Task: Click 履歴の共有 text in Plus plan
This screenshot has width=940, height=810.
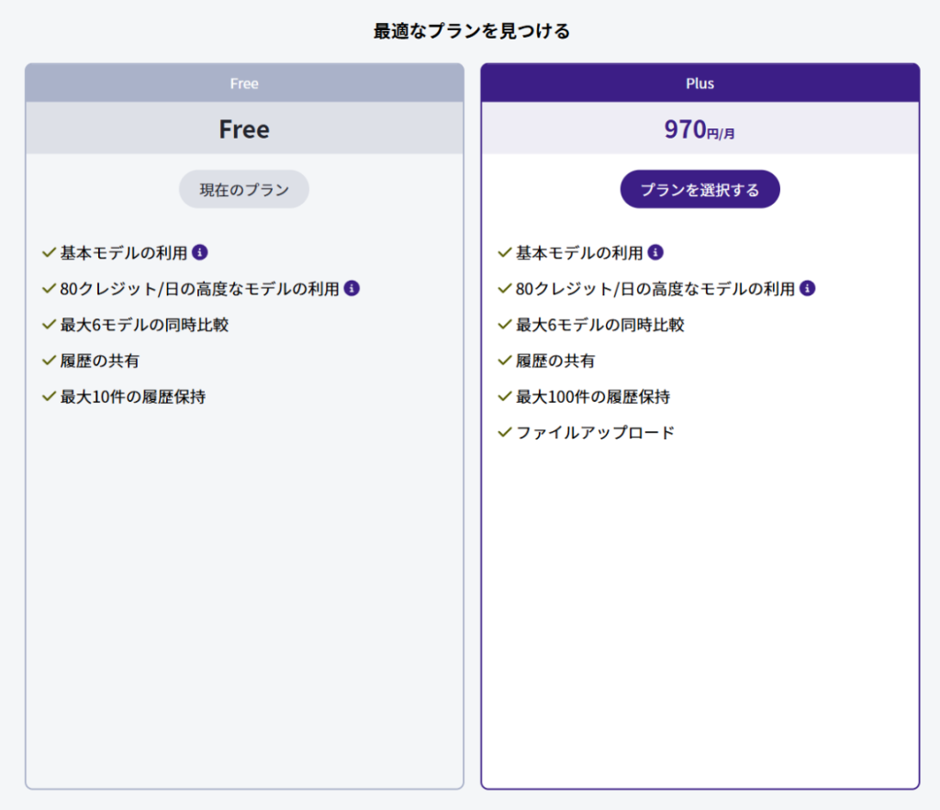Action: pyautogui.click(x=555, y=361)
